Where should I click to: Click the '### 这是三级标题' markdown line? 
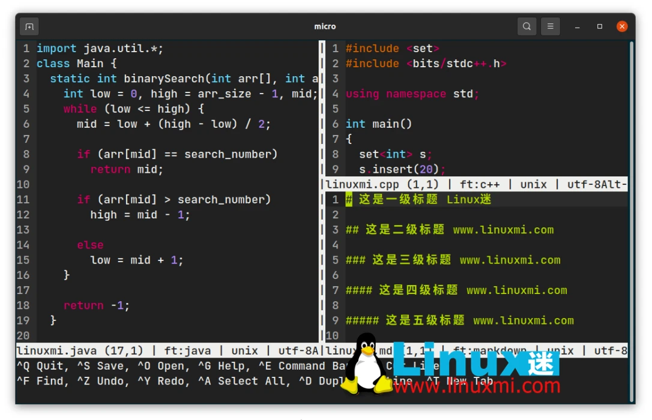pyautogui.click(x=453, y=260)
